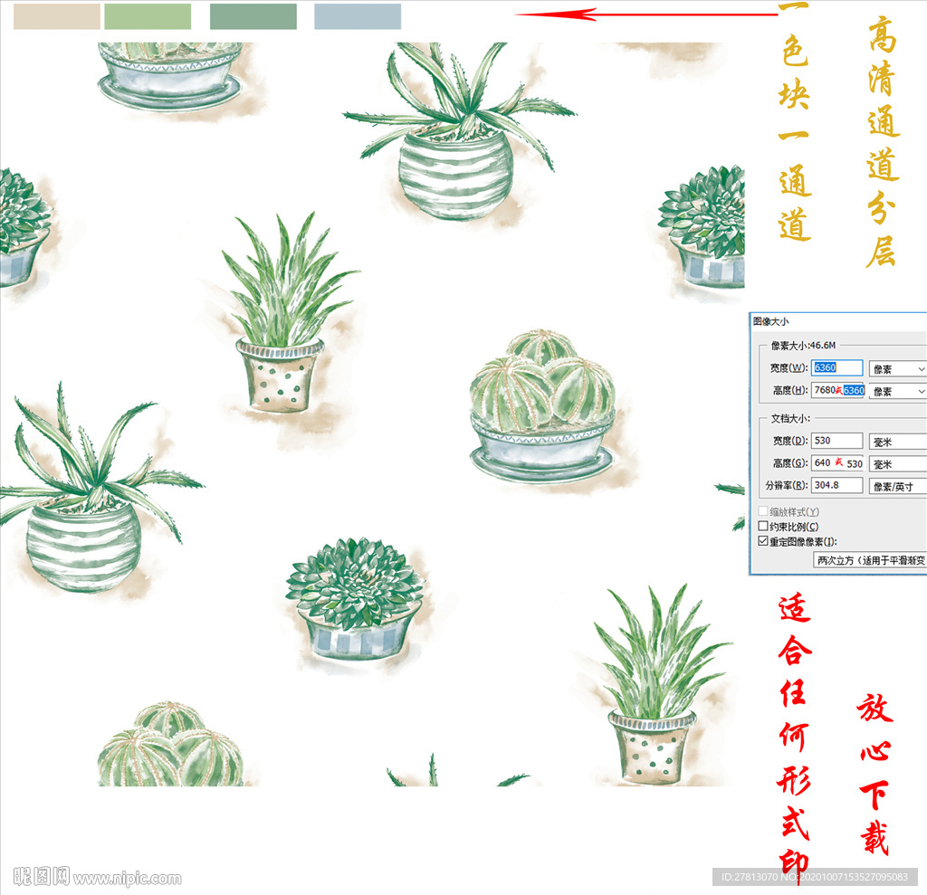Open the 两次立方 resample method dropdown
Screen dimensions: 927x895
click(x=869, y=561)
